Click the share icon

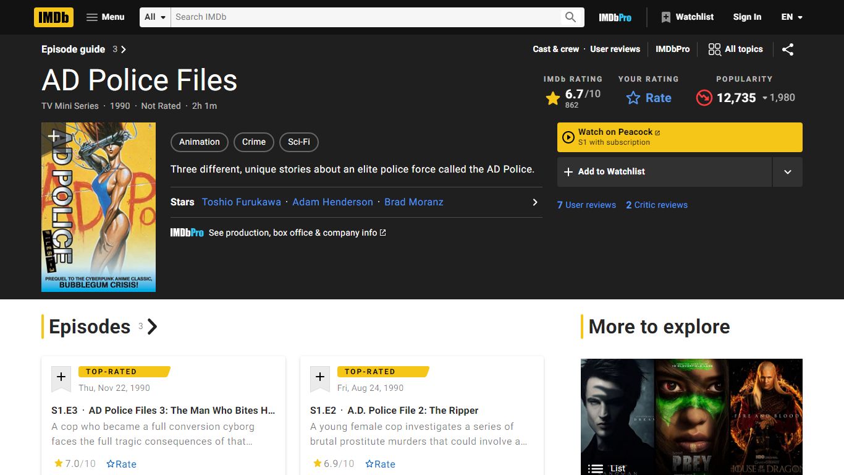pyautogui.click(x=788, y=49)
